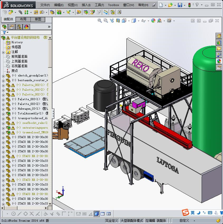Click the New Motion Study gears icon
Screen dimensions: 223x224
(x=79, y=12)
